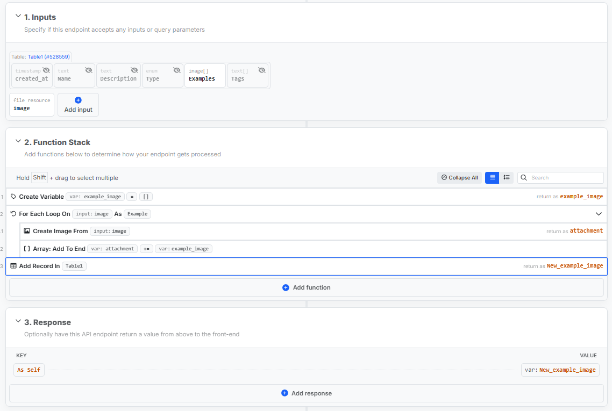The height and width of the screenshot is (411, 612).
Task: Collapse the 1. Inputs section
Action: (x=18, y=17)
